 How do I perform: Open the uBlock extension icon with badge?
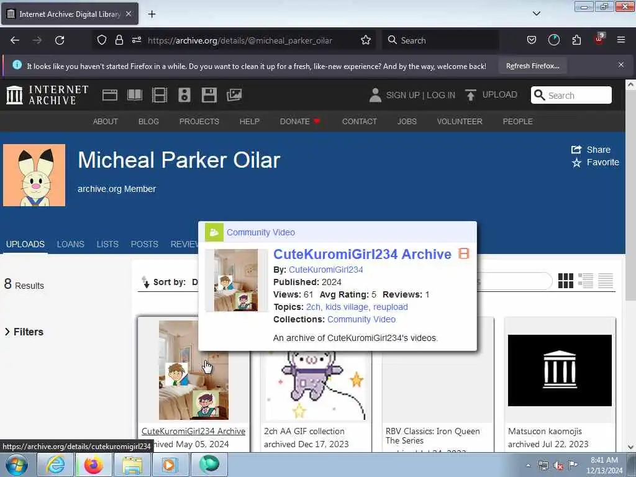click(x=599, y=39)
